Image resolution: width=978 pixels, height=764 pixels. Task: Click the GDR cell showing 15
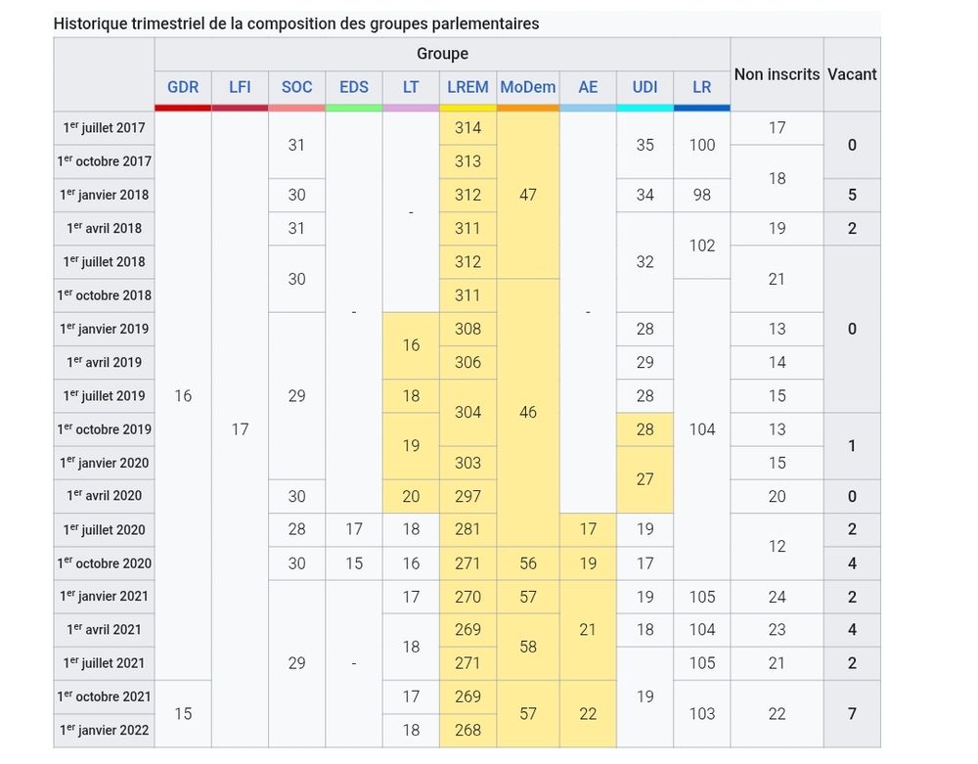[x=183, y=713]
